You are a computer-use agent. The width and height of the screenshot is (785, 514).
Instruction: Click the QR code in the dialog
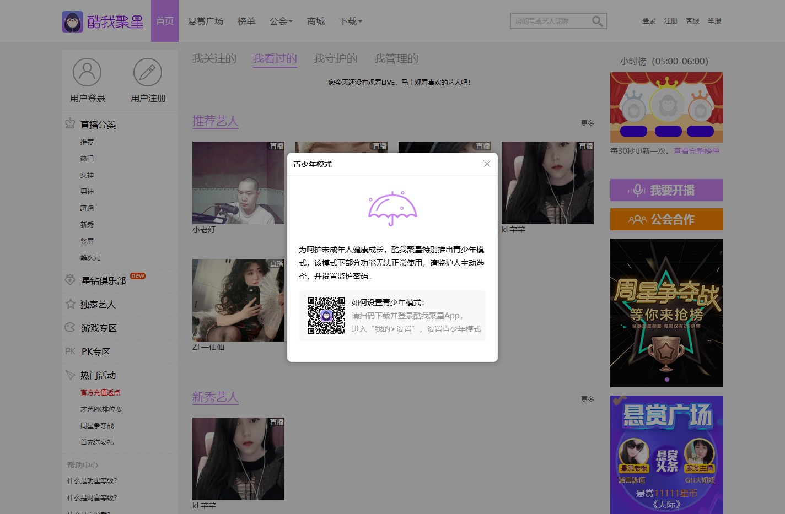tap(326, 316)
